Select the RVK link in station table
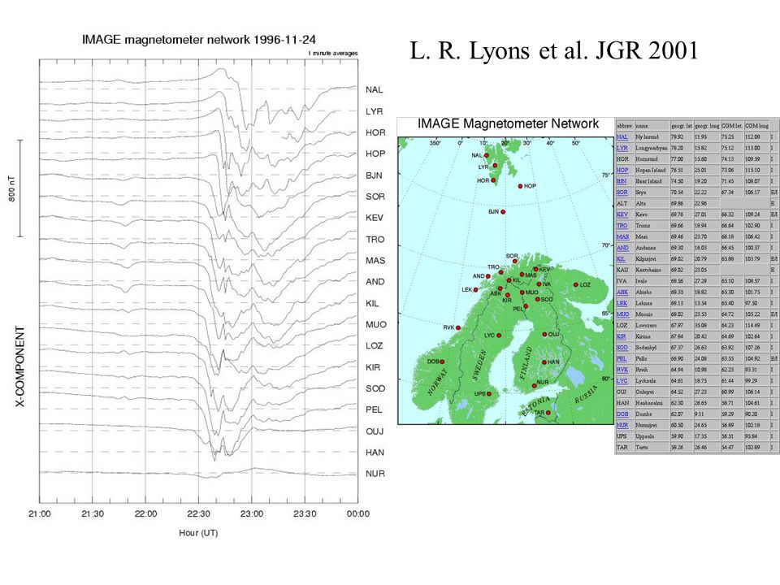Screen dimensions: 780x585 [622, 370]
